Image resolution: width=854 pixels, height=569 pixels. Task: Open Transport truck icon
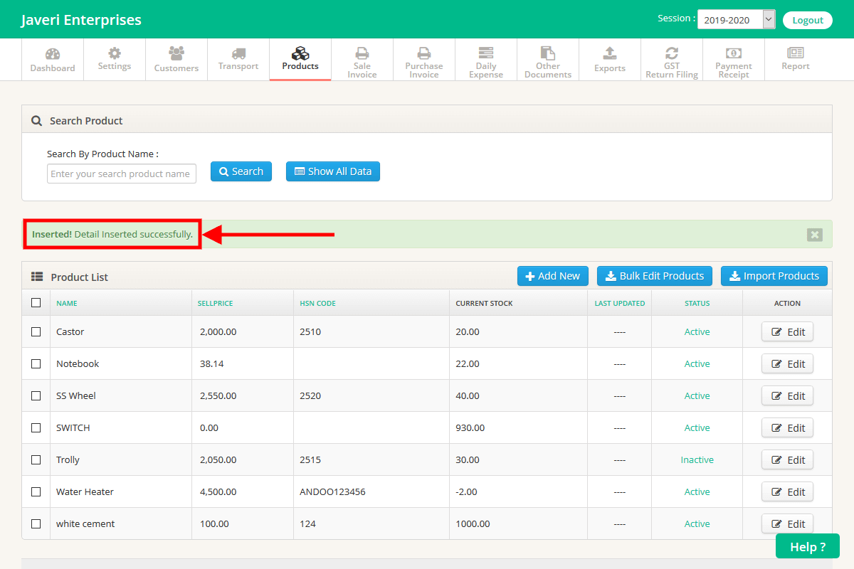click(x=238, y=53)
